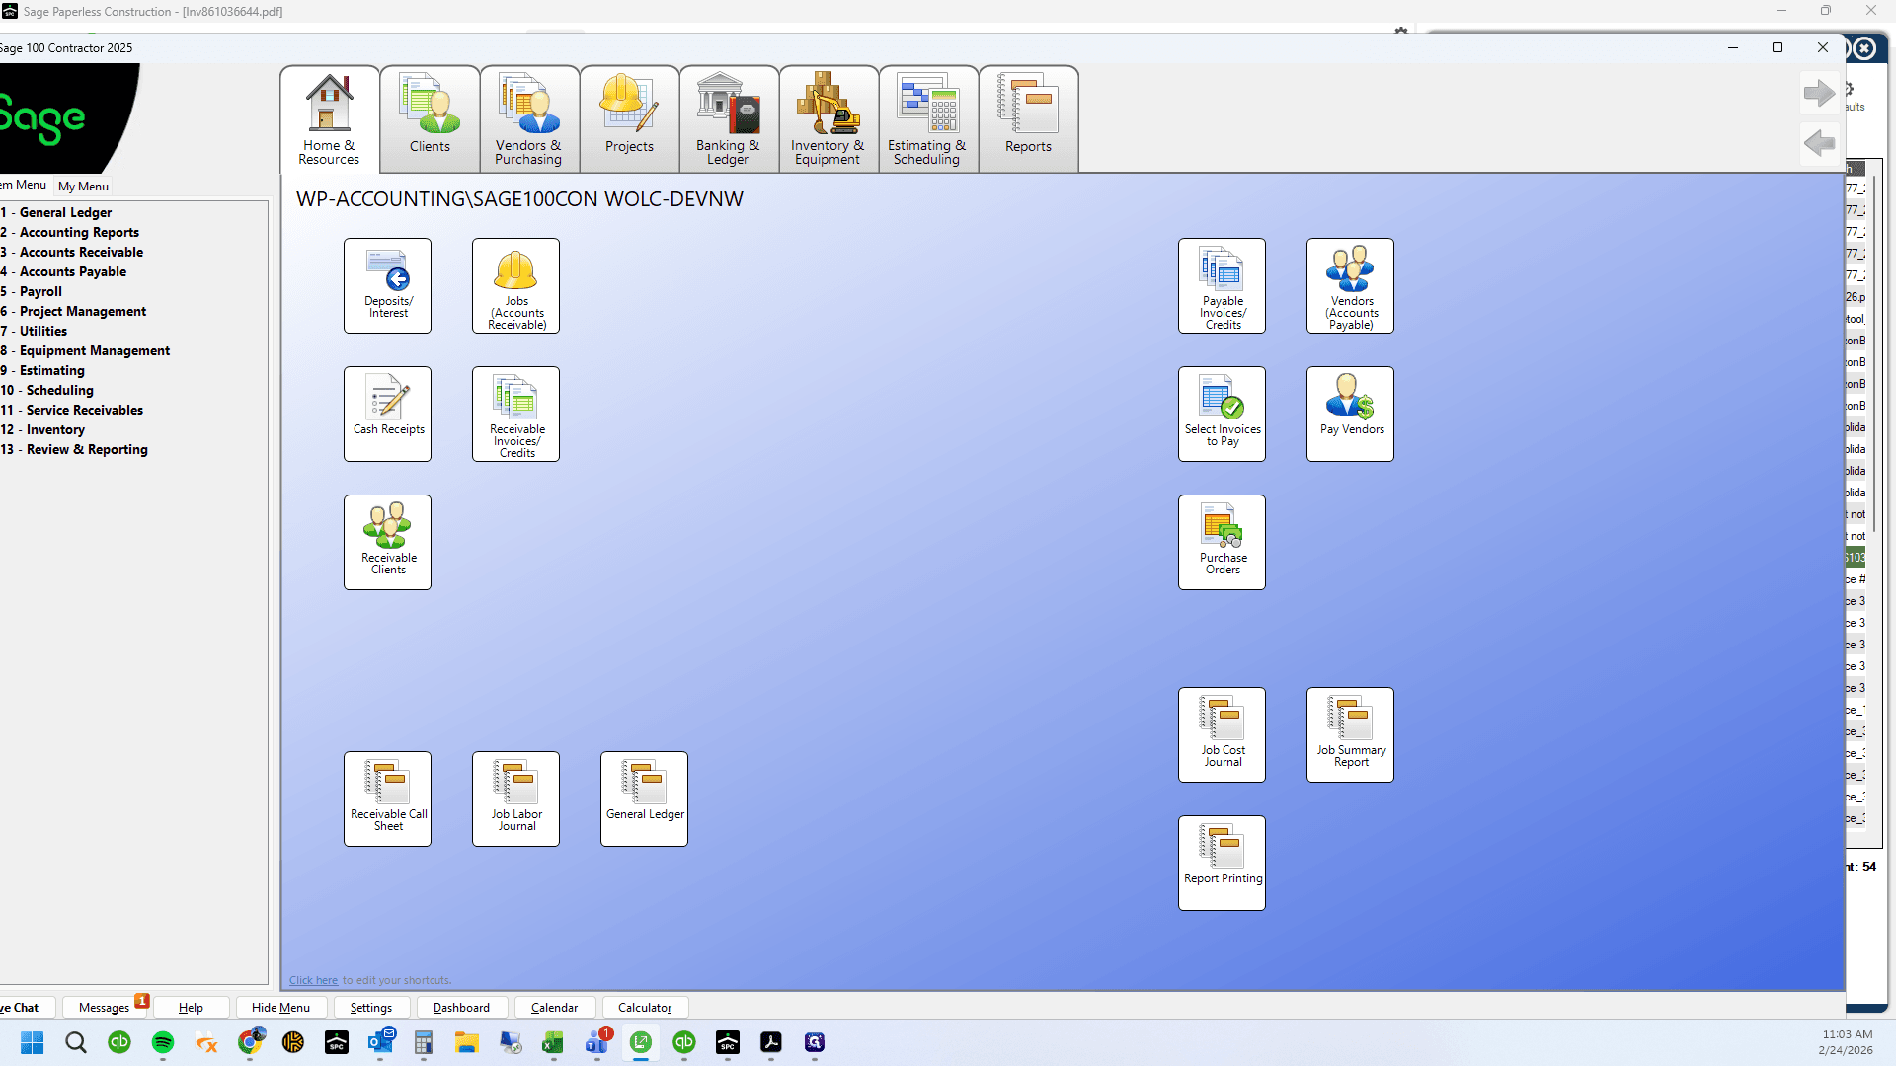
Task: Expand 13 - Review & Reporting menu
Action: (74, 449)
